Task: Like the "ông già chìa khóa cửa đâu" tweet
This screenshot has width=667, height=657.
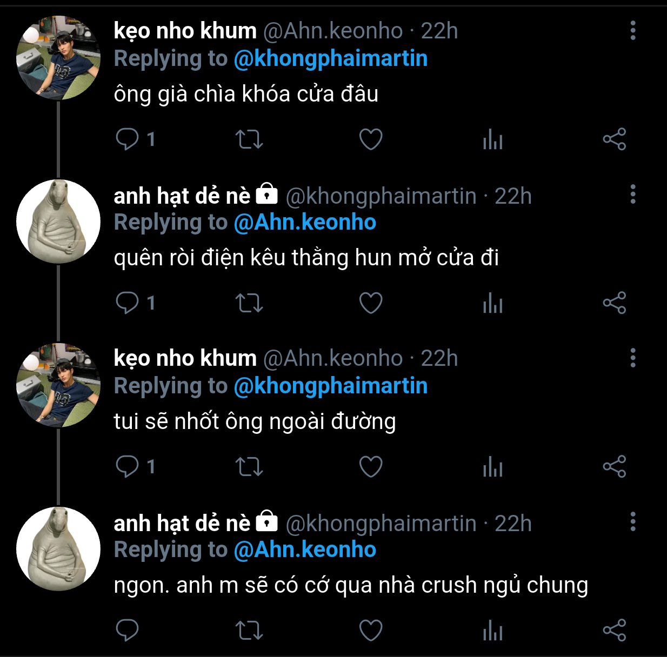Action: (x=371, y=139)
